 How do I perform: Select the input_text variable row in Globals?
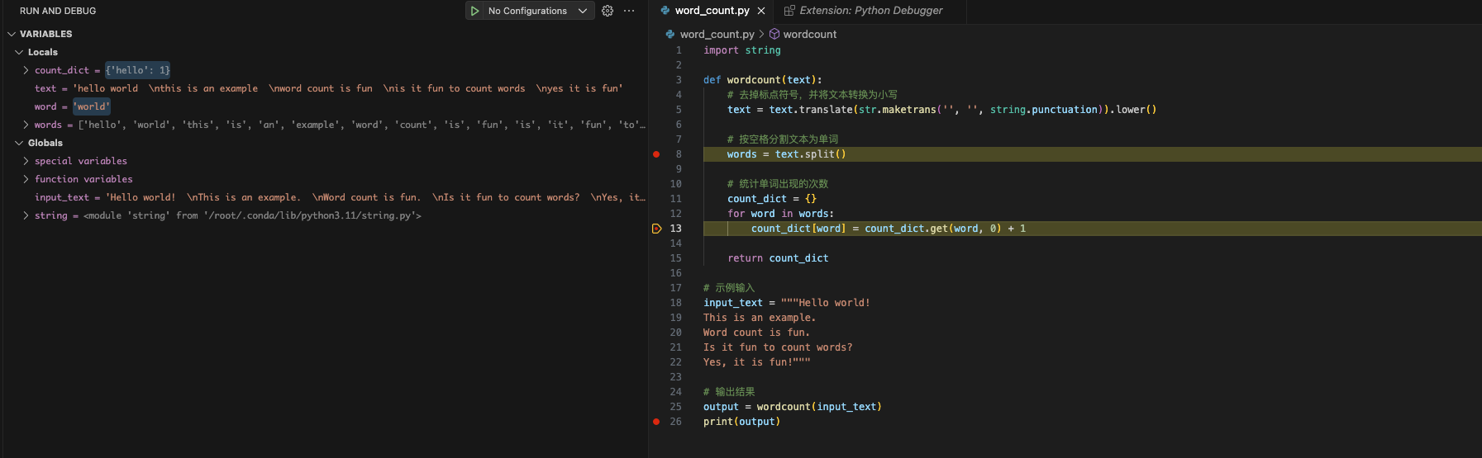[x=324, y=197]
